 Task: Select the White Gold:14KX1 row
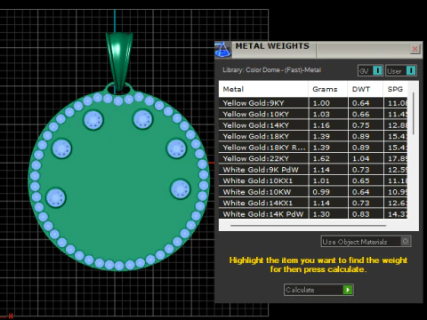click(313, 203)
